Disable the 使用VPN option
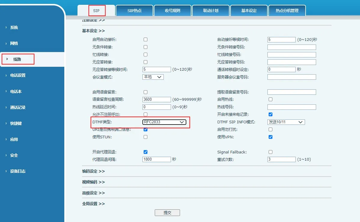This screenshot has width=360, height=222. tap(270, 137)
